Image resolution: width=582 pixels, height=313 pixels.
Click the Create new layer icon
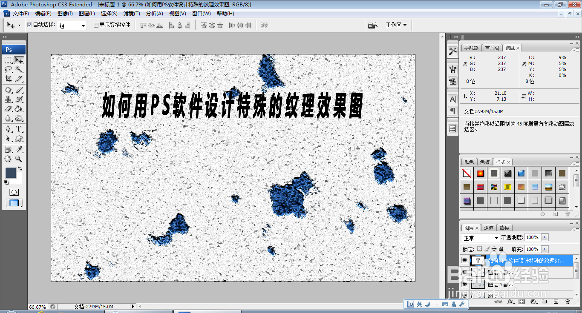tap(556, 302)
